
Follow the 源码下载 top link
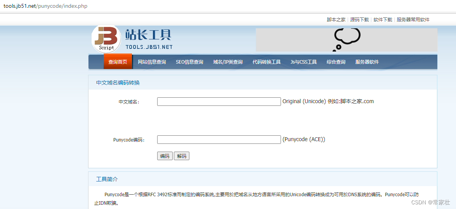tap(359, 20)
